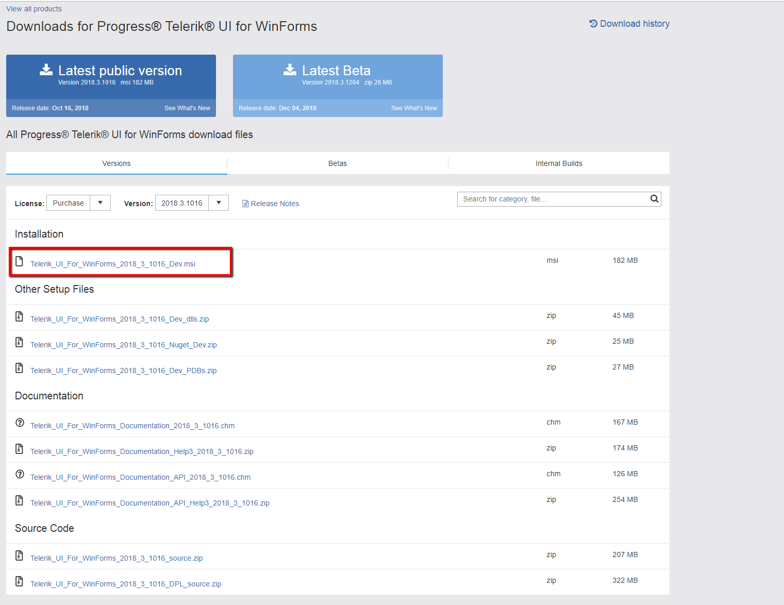This screenshot has width=784, height=605.
Task: Download Telerik_UI_For_WinForms_2018_3_1016_Dev_PDBs.zip
Action: pos(124,371)
